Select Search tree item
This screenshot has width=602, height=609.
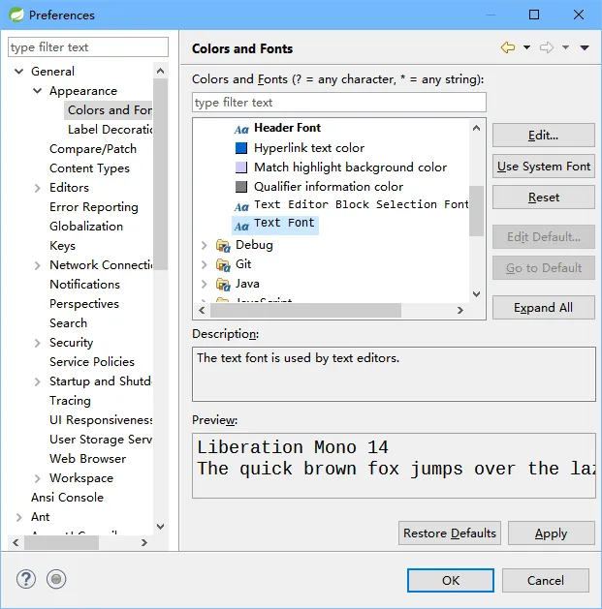68,323
